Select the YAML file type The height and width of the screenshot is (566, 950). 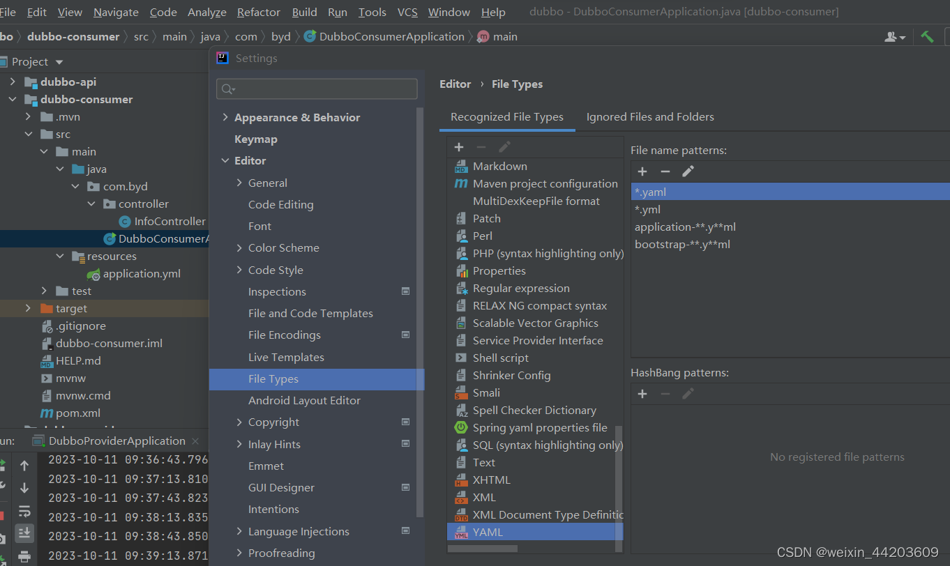(x=535, y=532)
